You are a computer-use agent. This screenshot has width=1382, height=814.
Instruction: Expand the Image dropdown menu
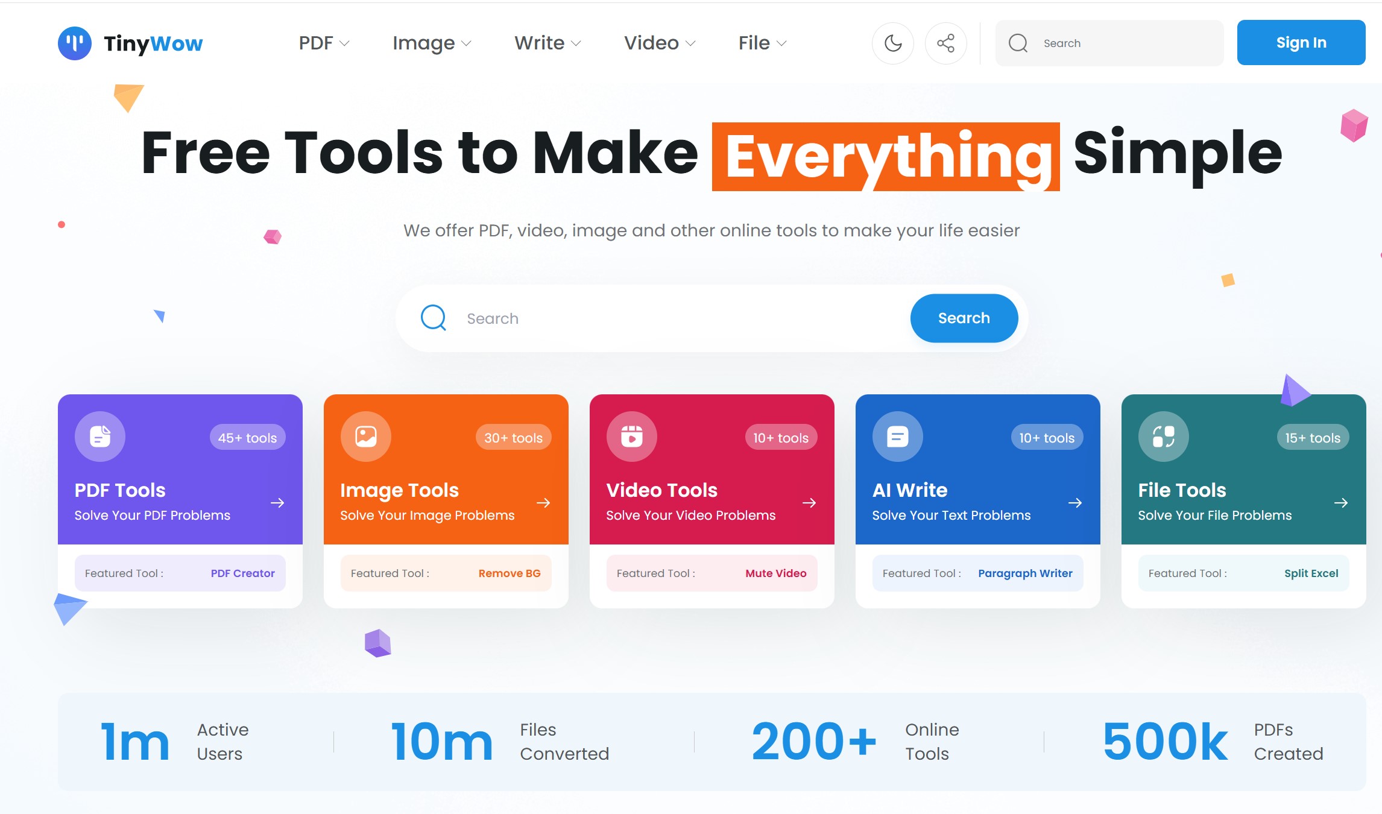click(x=432, y=43)
